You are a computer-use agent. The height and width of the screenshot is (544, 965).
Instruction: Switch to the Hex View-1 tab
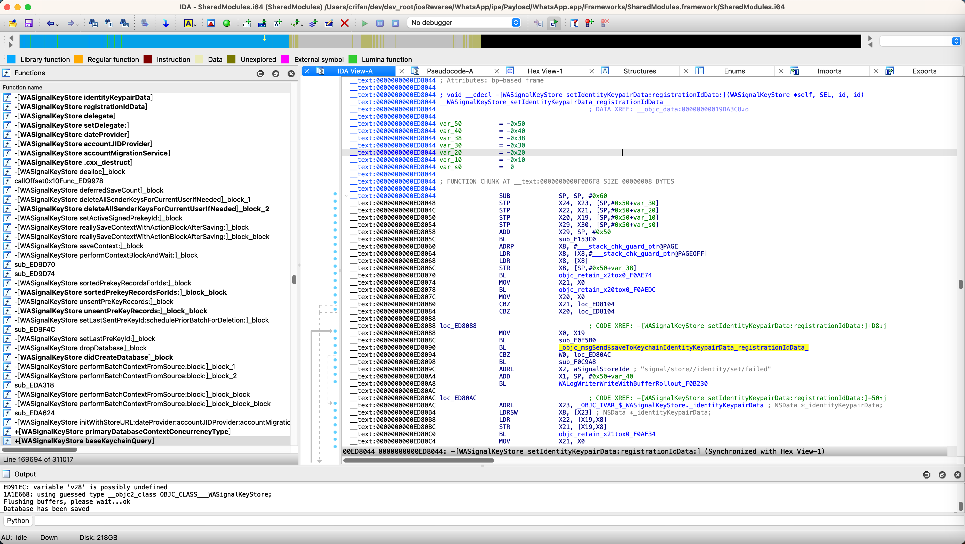545,71
